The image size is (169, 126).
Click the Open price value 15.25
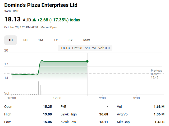point(47,107)
